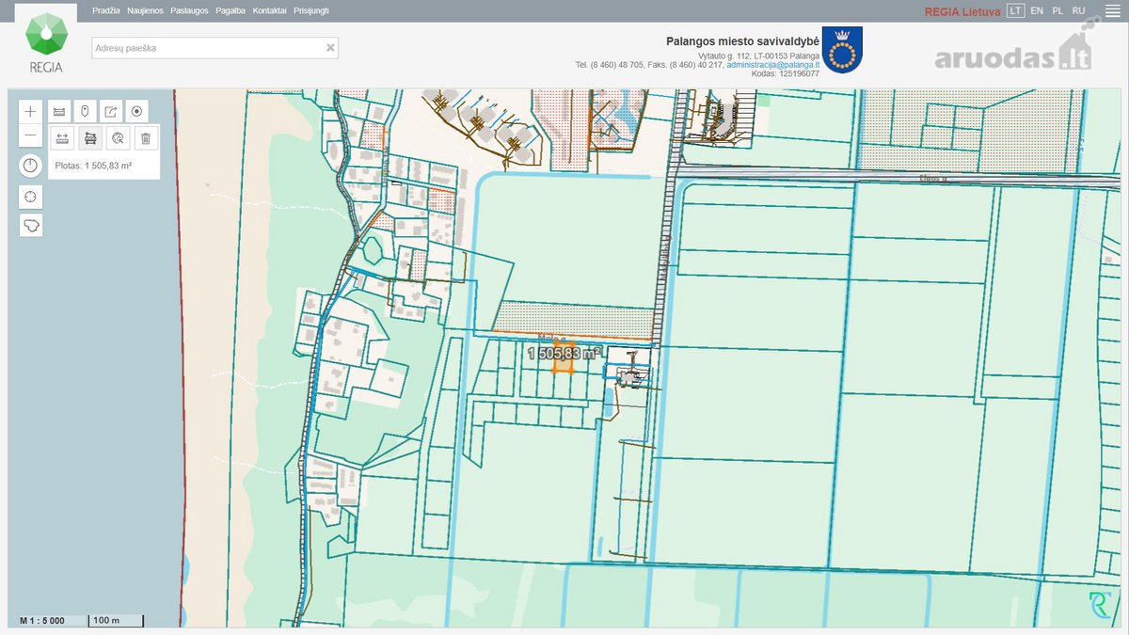Open the hamburger menu
This screenshot has height=635, width=1129.
pyautogui.click(x=1111, y=10)
